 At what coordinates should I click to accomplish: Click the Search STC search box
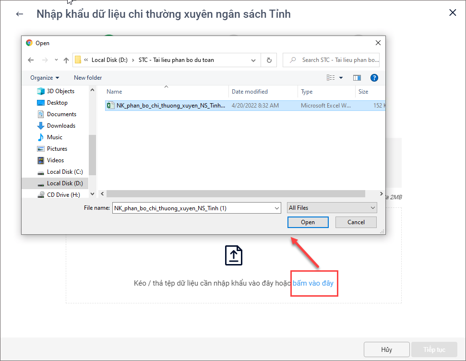tap(336, 60)
